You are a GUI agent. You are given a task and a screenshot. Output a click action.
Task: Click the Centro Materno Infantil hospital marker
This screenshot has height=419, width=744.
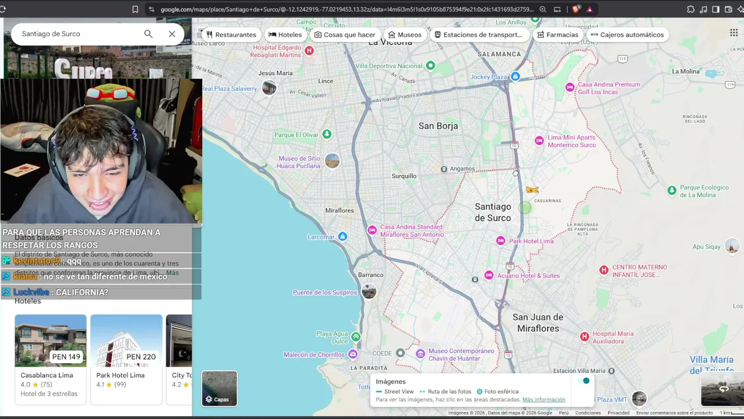coord(604,270)
